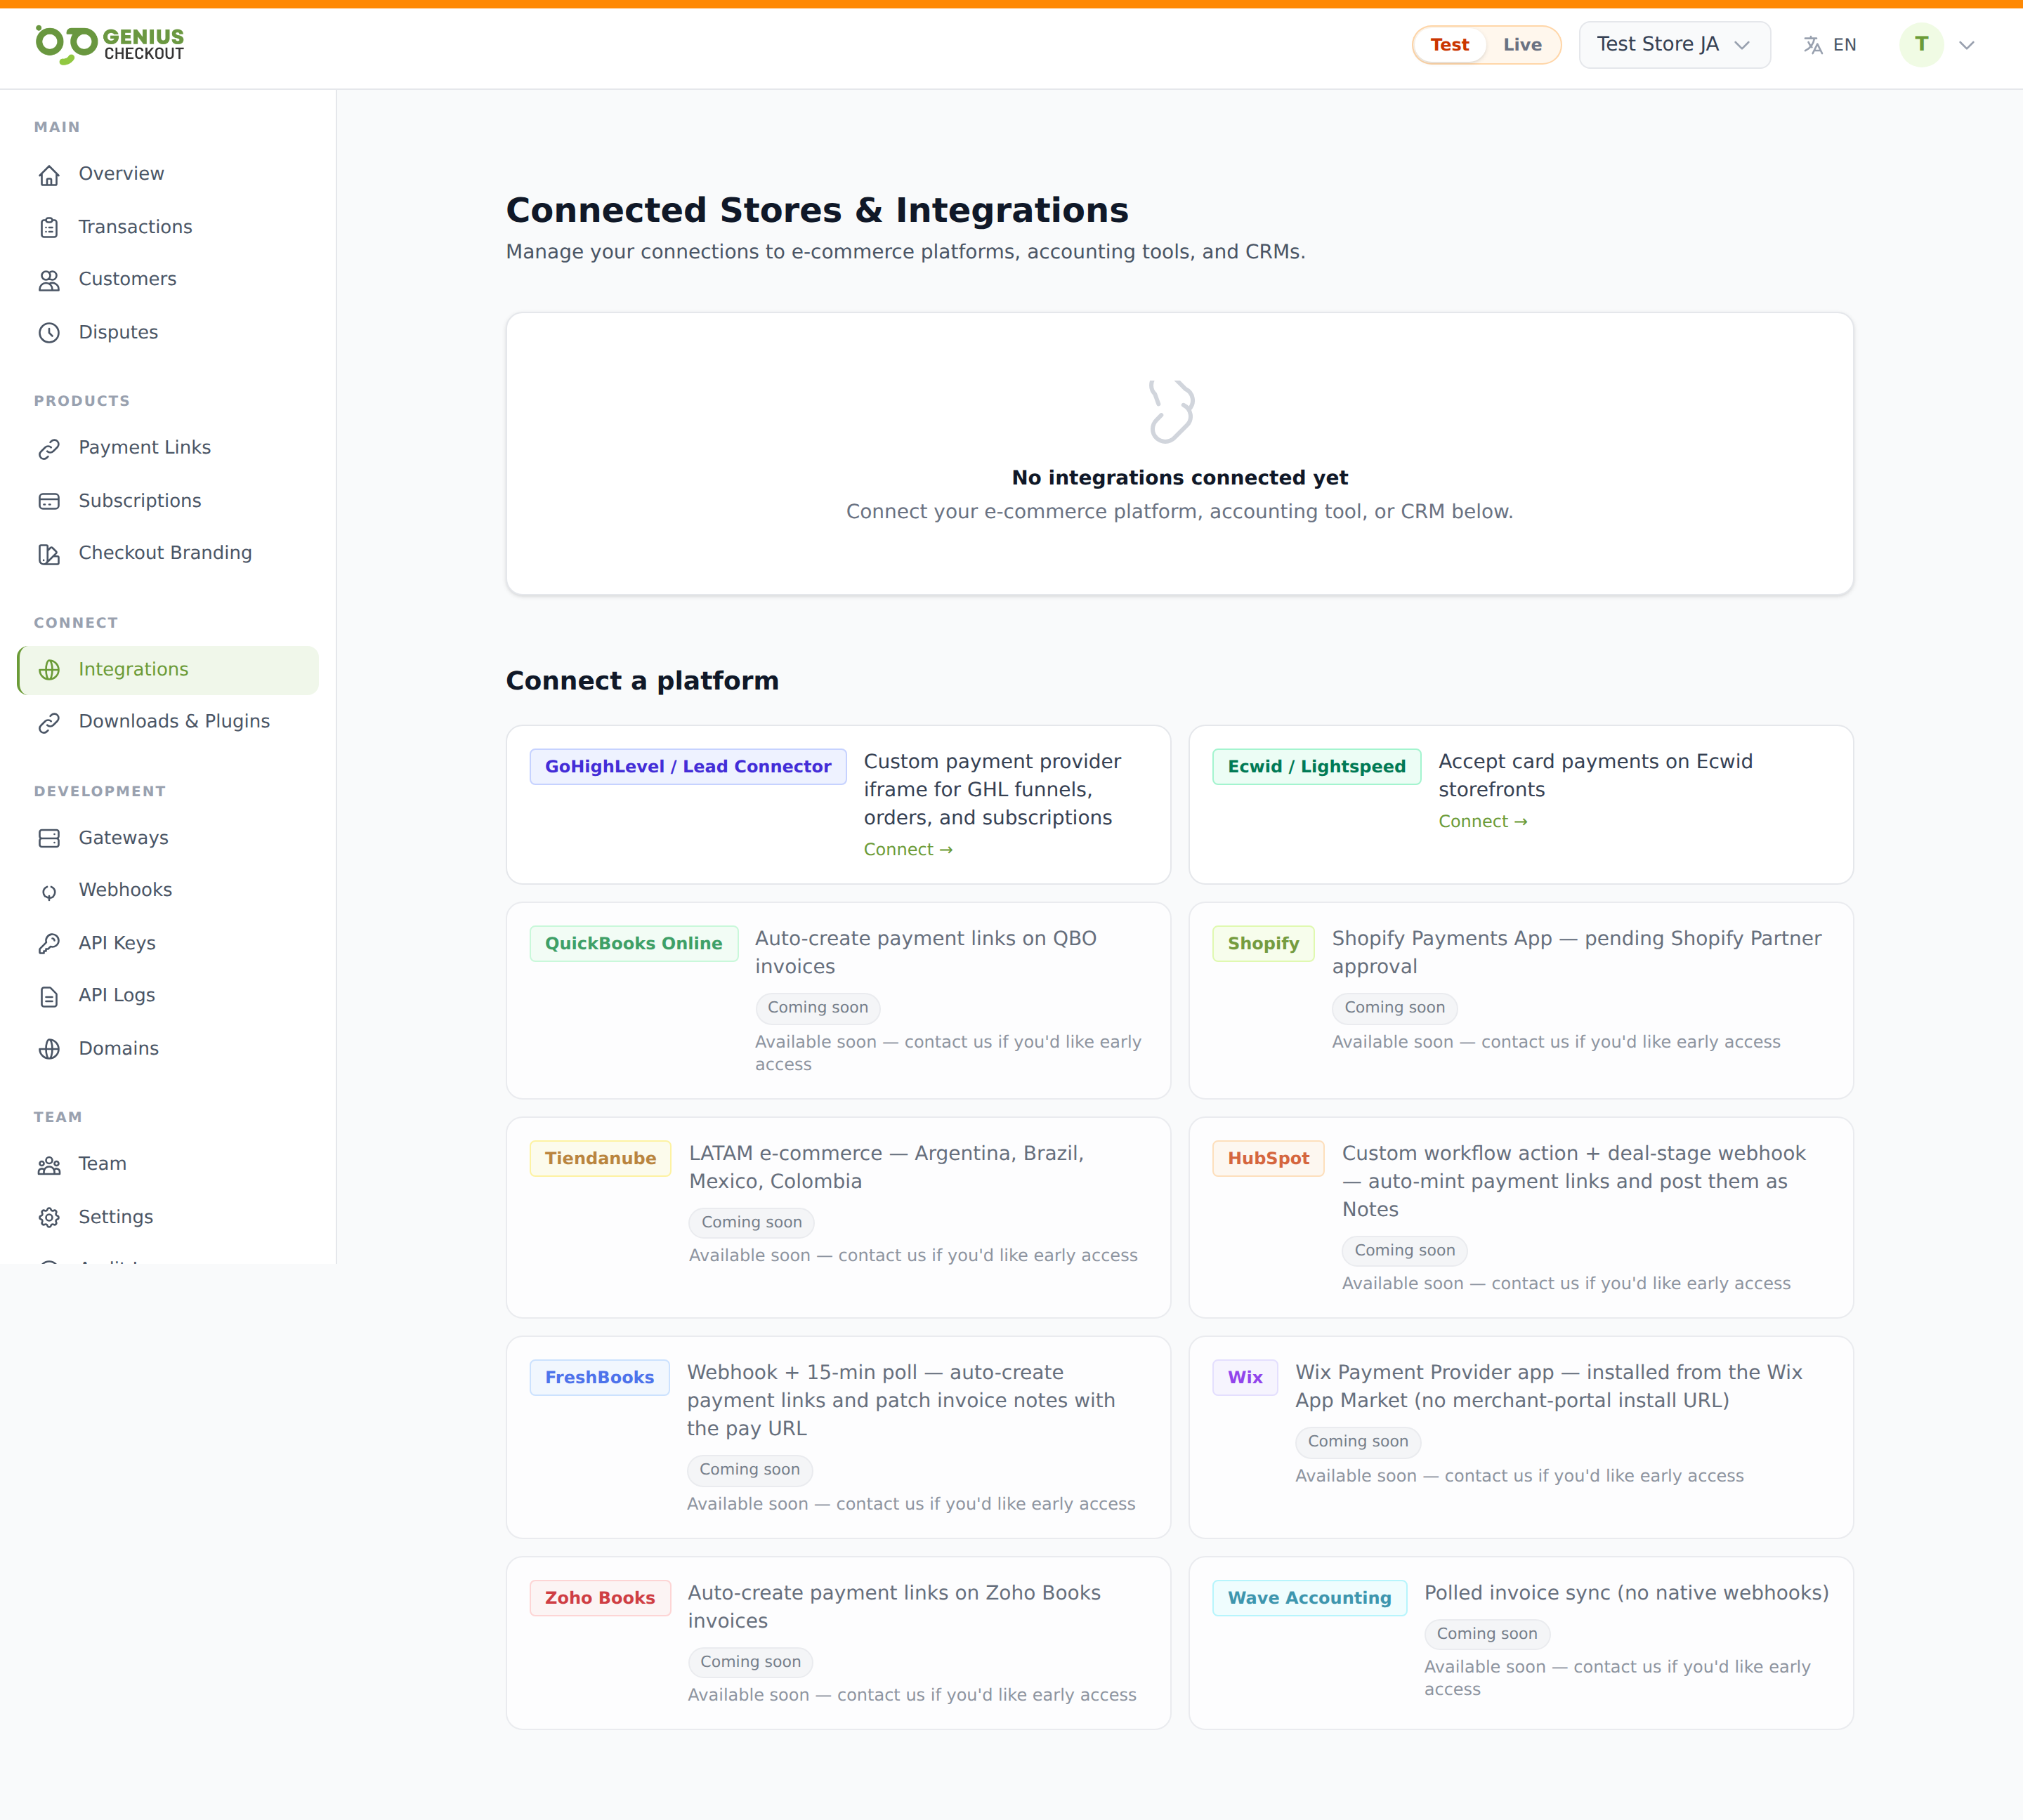Click Connect link for Ecwid / Lightspeed

1483,822
